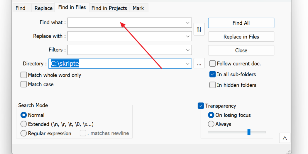Click the Find All button

241,23
